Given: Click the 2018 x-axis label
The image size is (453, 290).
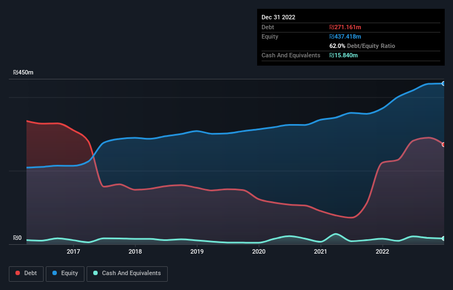Looking at the screenshot, I should click(135, 251).
